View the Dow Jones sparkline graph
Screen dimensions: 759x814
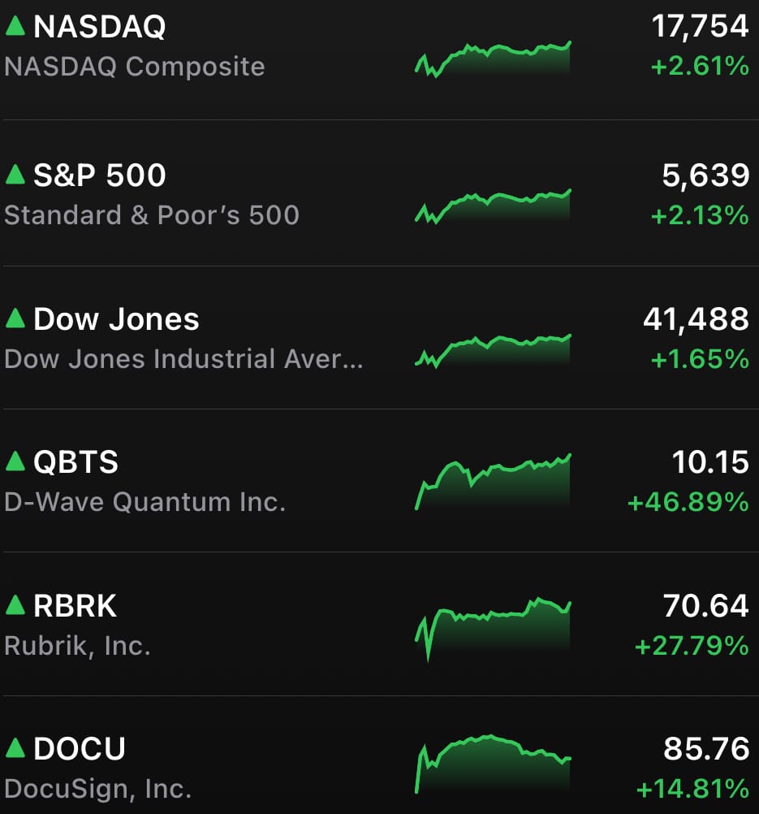coord(493,351)
